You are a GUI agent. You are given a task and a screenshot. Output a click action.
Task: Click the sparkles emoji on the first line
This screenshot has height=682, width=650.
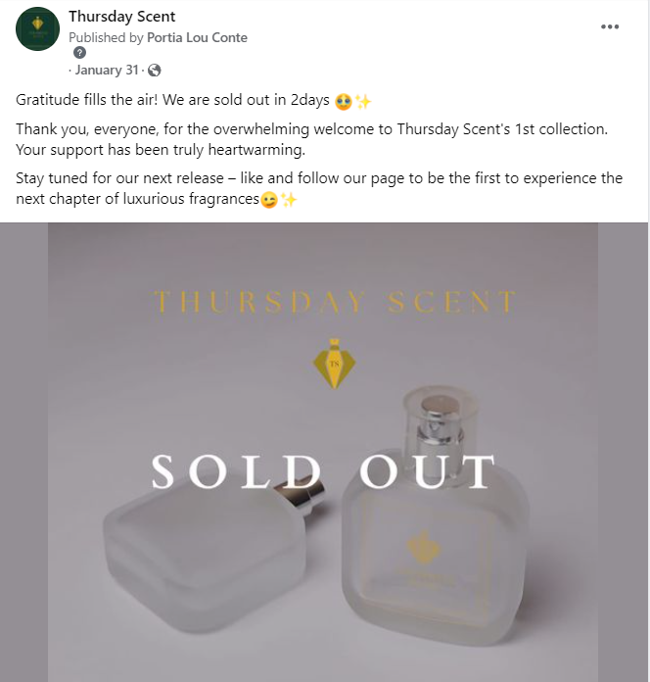coord(362,101)
